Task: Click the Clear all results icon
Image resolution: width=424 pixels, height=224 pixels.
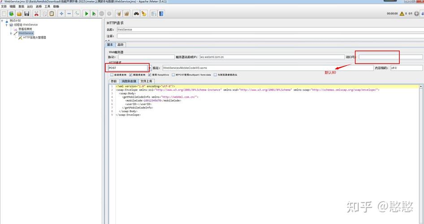Action: click(x=126, y=13)
